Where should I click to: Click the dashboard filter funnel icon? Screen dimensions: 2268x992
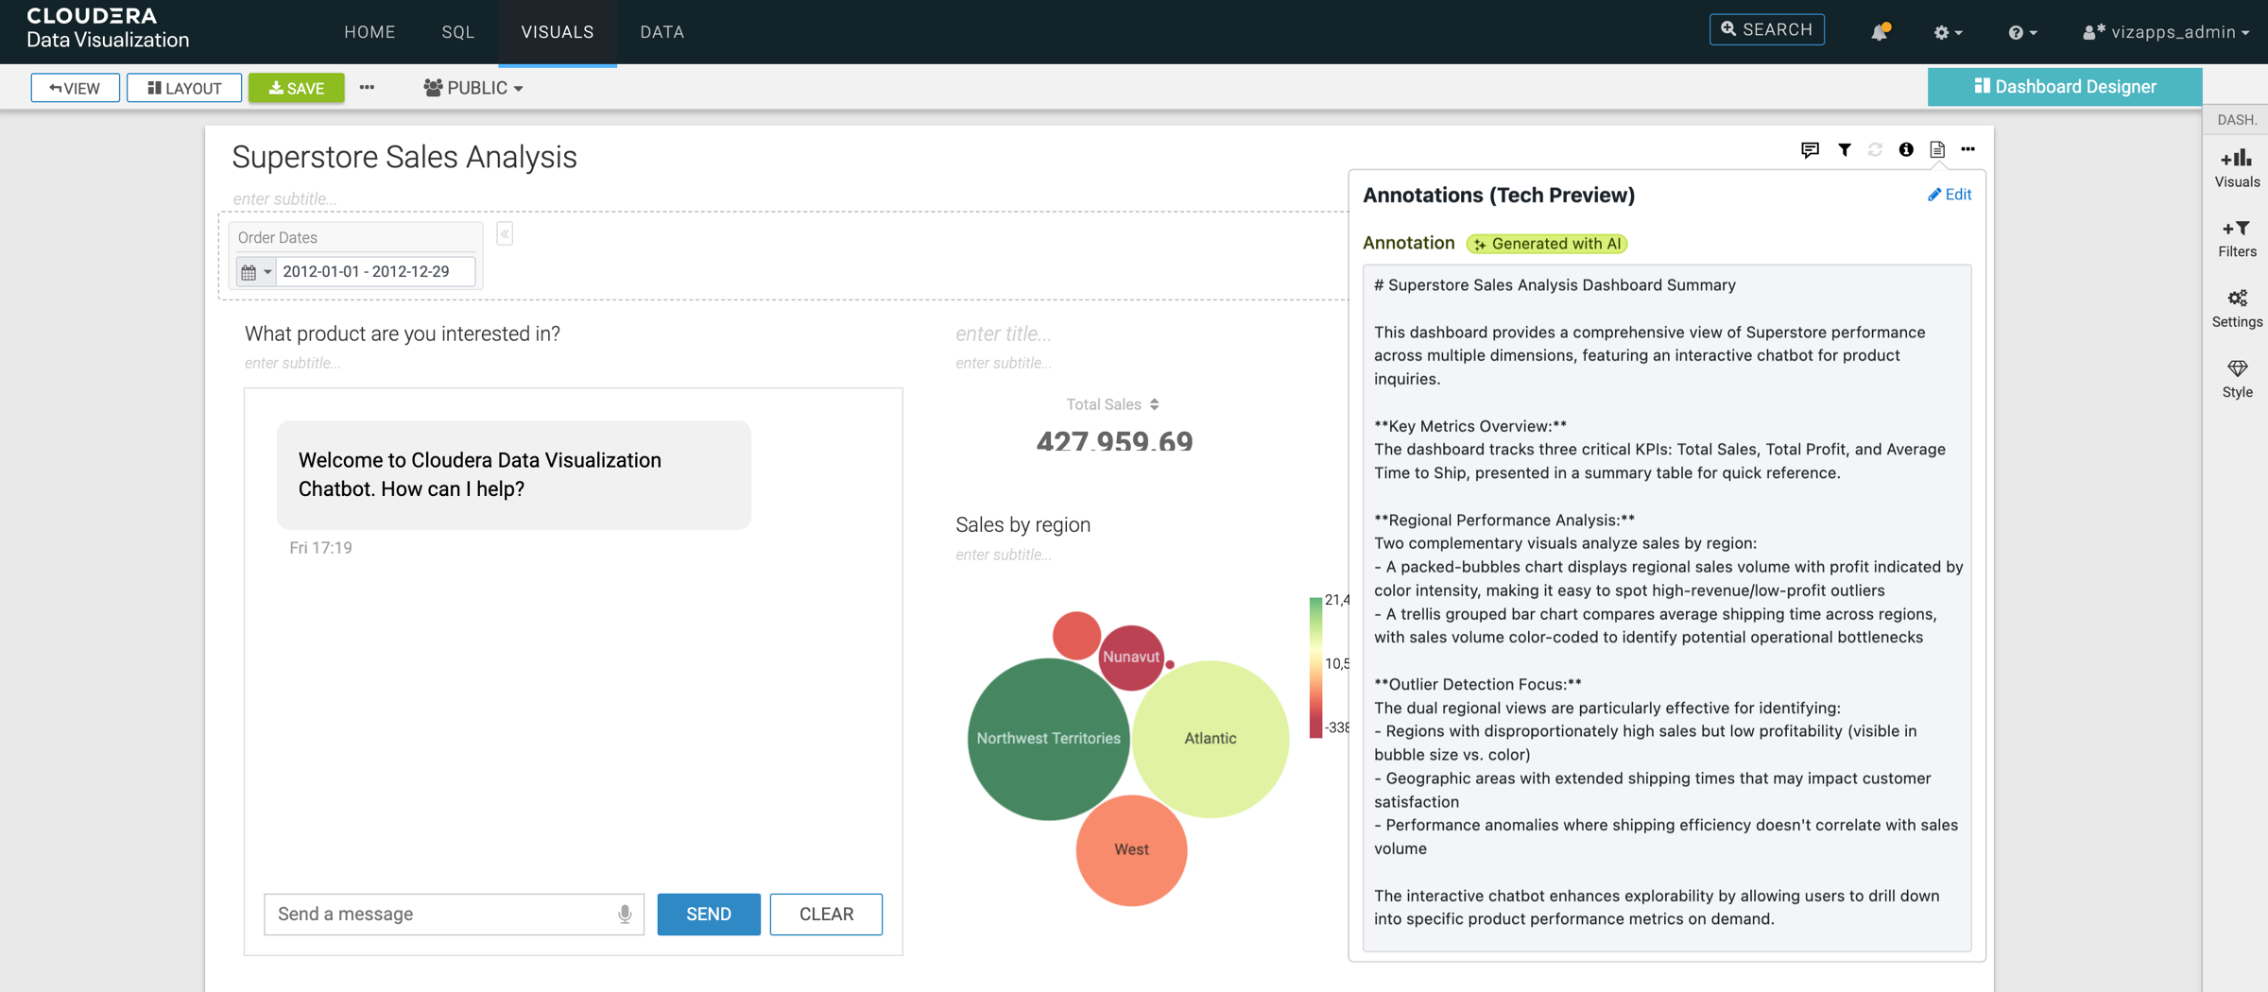click(1844, 149)
